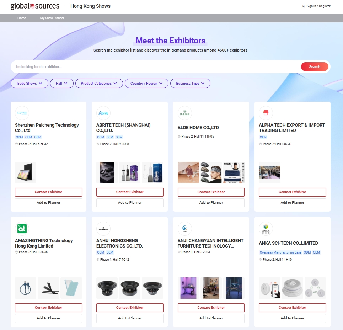343x330 pixels.
Task: Click Hong Kong Shows header title
Action: 90,6
